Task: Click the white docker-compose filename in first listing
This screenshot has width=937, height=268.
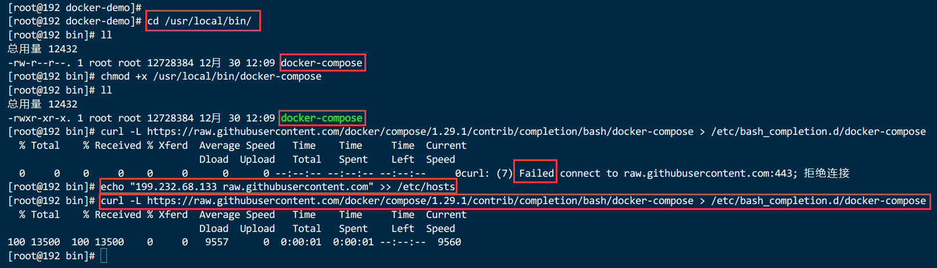Action: [321, 63]
